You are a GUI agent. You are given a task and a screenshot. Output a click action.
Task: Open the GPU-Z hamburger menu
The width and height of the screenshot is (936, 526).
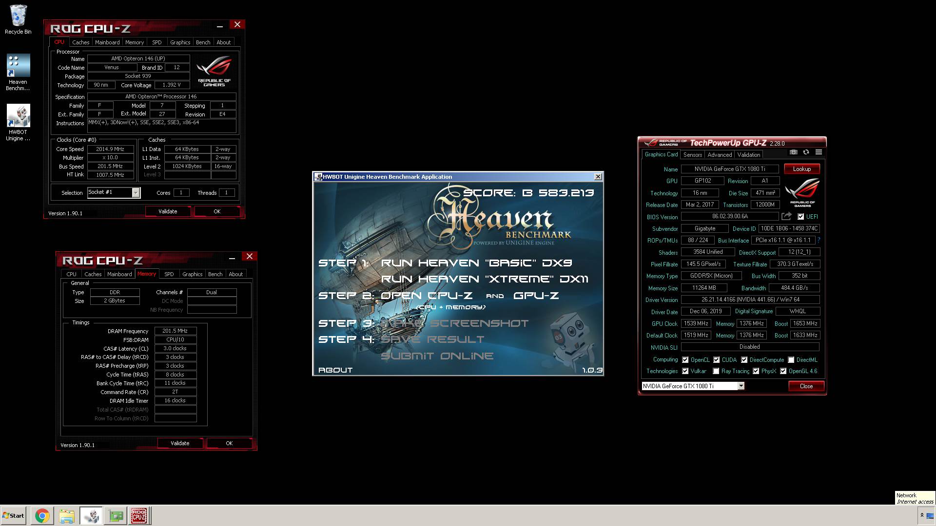[819, 152]
